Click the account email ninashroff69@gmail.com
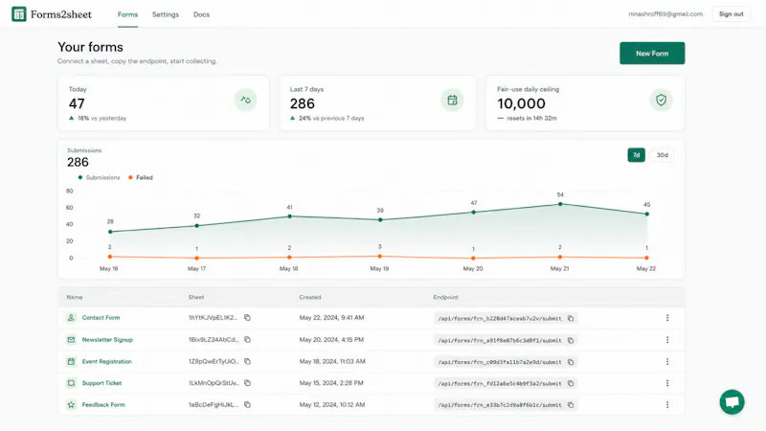Image resolution: width=766 pixels, height=431 pixels. tap(665, 14)
